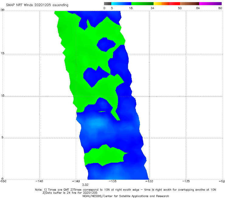
Task: Click the latitude axis label '5'
Action: point(2,137)
